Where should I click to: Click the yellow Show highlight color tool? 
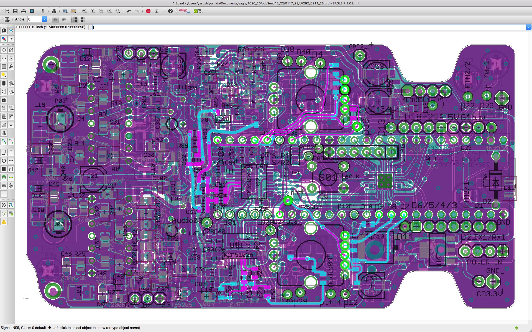click(x=4, y=75)
